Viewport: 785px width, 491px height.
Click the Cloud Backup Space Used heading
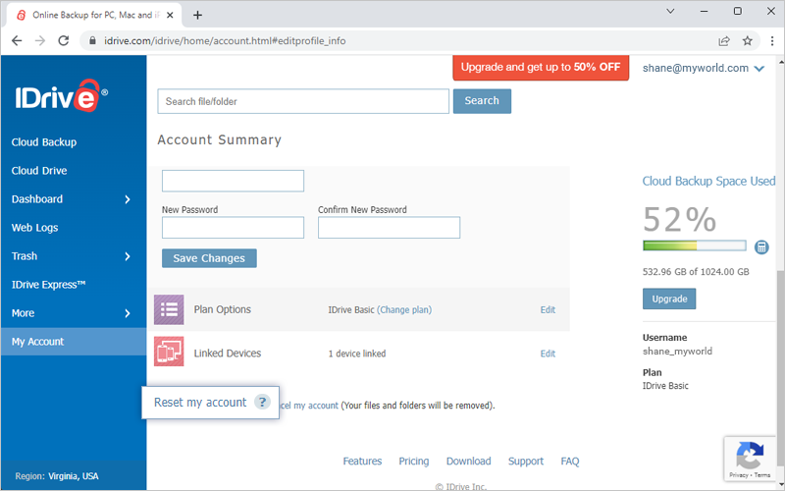(x=708, y=181)
